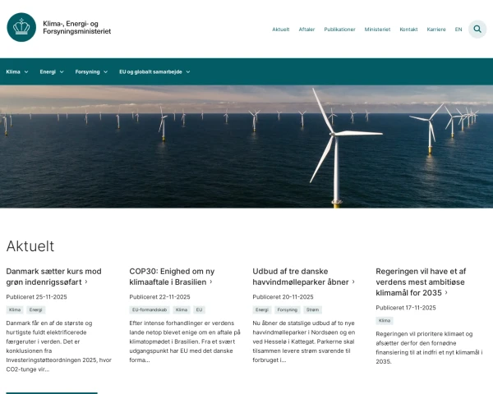Expand the Klima dropdown menu
493x394 pixels.
coord(17,71)
